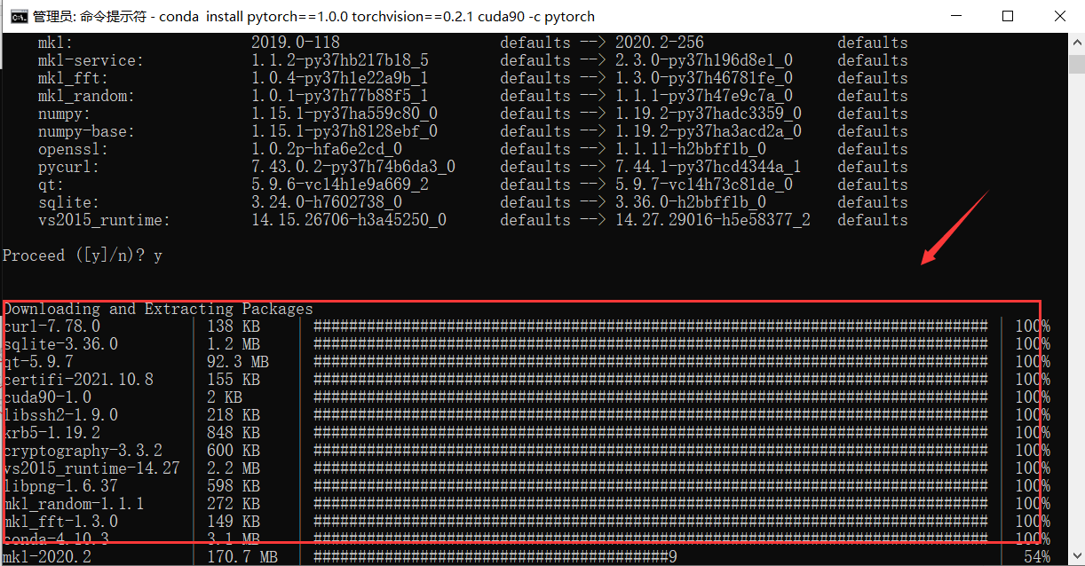The width and height of the screenshot is (1085, 566).
Task: Click the mkl progress bar at 54%
Action: coord(495,557)
